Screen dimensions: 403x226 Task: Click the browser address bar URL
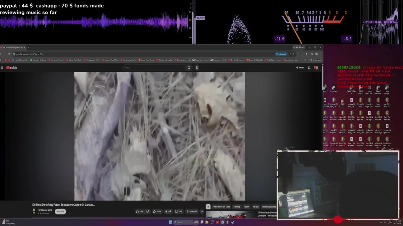point(30,54)
